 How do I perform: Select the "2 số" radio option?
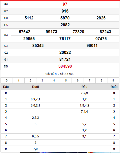(65, 74)
